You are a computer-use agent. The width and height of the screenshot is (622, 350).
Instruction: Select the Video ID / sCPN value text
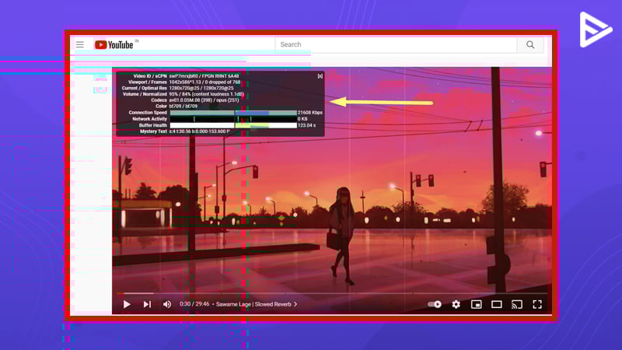(204, 75)
